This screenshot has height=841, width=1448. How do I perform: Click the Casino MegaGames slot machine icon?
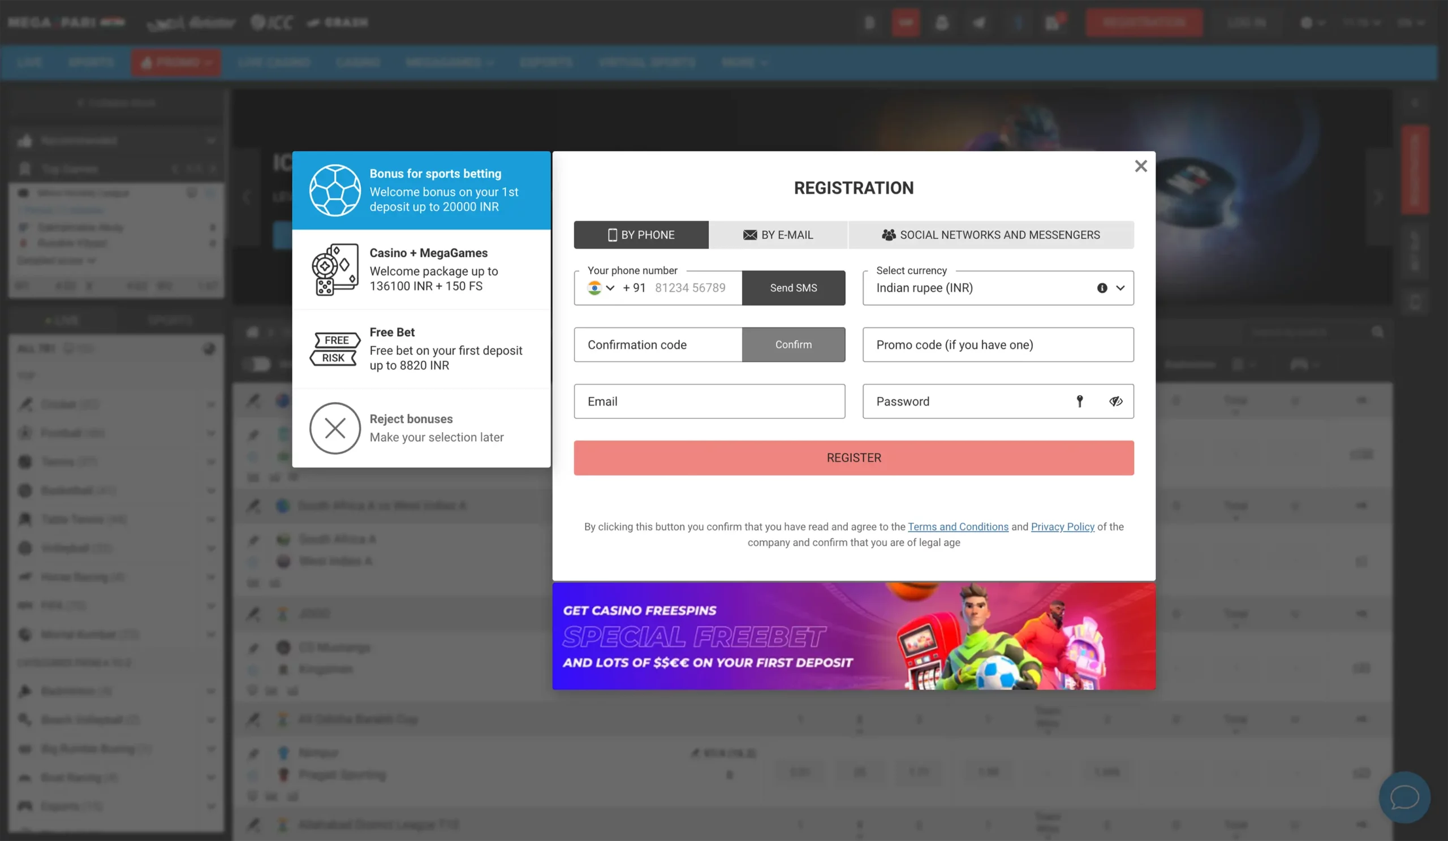pos(334,269)
